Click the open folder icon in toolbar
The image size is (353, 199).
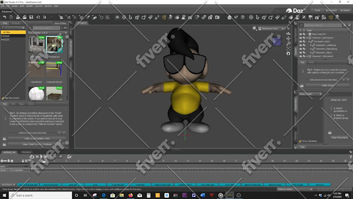pyautogui.click(x=24, y=17)
